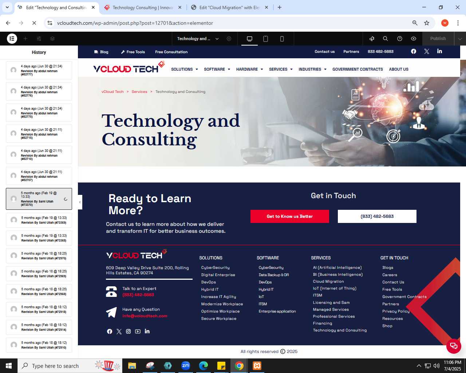The image size is (466, 373).
Task: Open the Technology and... document dropdown
Action: [x=198, y=39]
